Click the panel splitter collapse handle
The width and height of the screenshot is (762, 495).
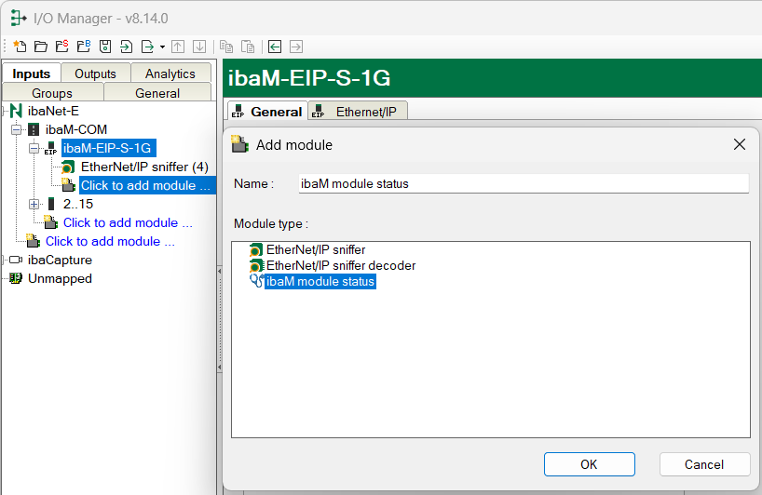pyautogui.click(x=220, y=319)
